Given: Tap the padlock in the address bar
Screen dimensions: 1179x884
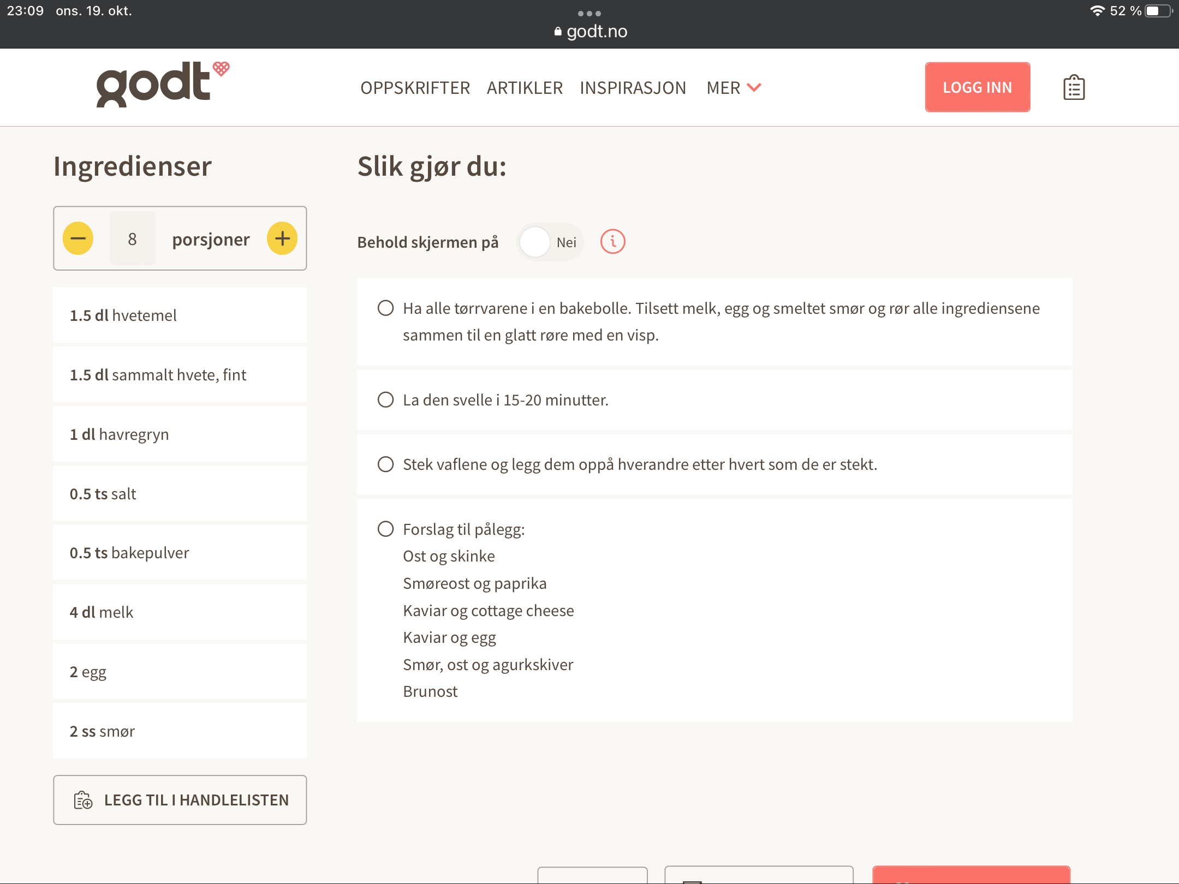Looking at the screenshot, I should pos(558,32).
